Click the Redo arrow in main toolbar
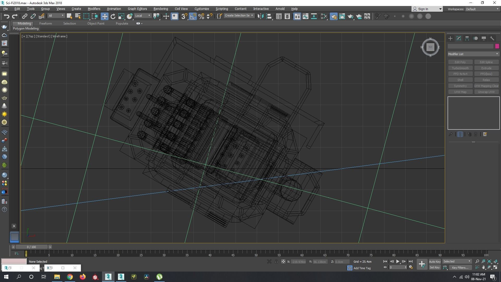 pos(15,16)
